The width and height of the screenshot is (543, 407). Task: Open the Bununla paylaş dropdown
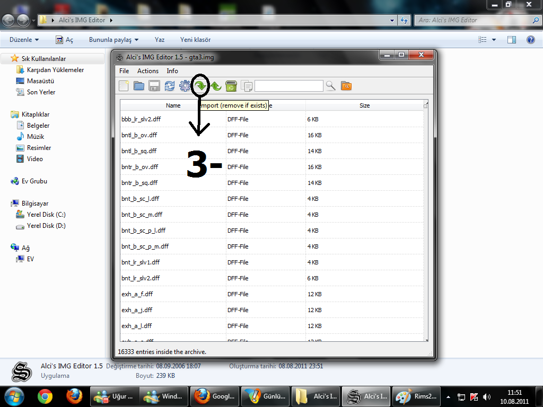point(113,40)
